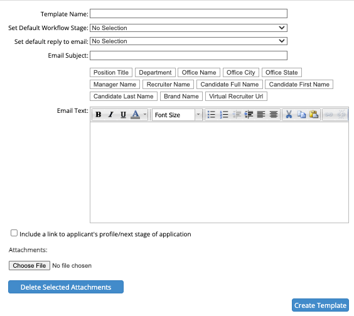Insert Office City placeholder
Viewport: 354px width, 316px height.
241,72
